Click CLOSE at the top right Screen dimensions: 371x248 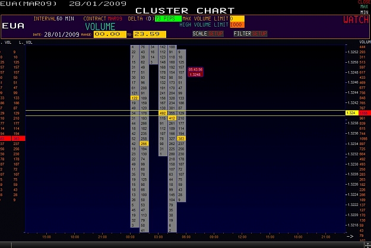364,2
